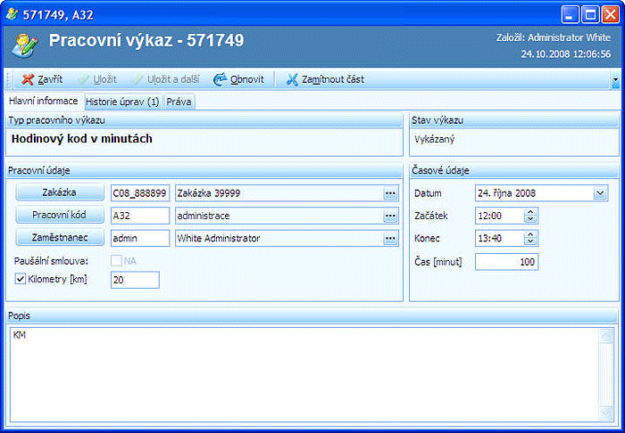Open lookup ellipsis for Zakázka 39999
625x433 pixels.
[389, 192]
